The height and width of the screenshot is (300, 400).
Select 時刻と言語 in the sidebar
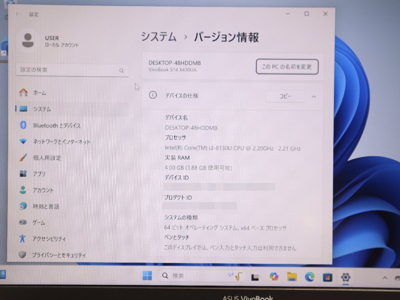click(44, 206)
